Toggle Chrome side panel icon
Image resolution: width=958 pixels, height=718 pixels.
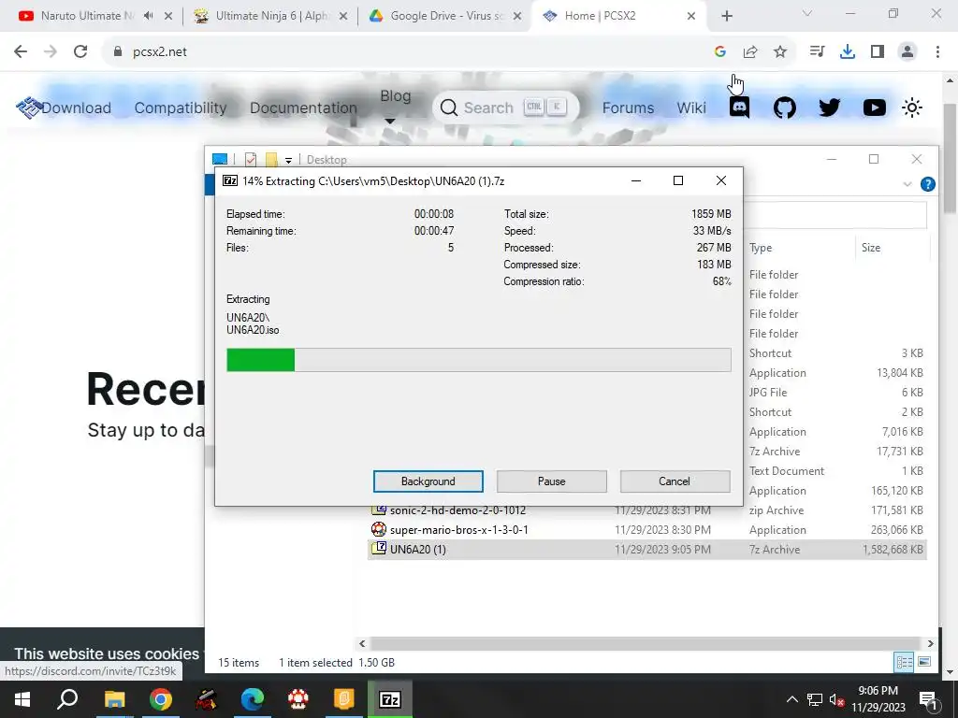coord(878,52)
